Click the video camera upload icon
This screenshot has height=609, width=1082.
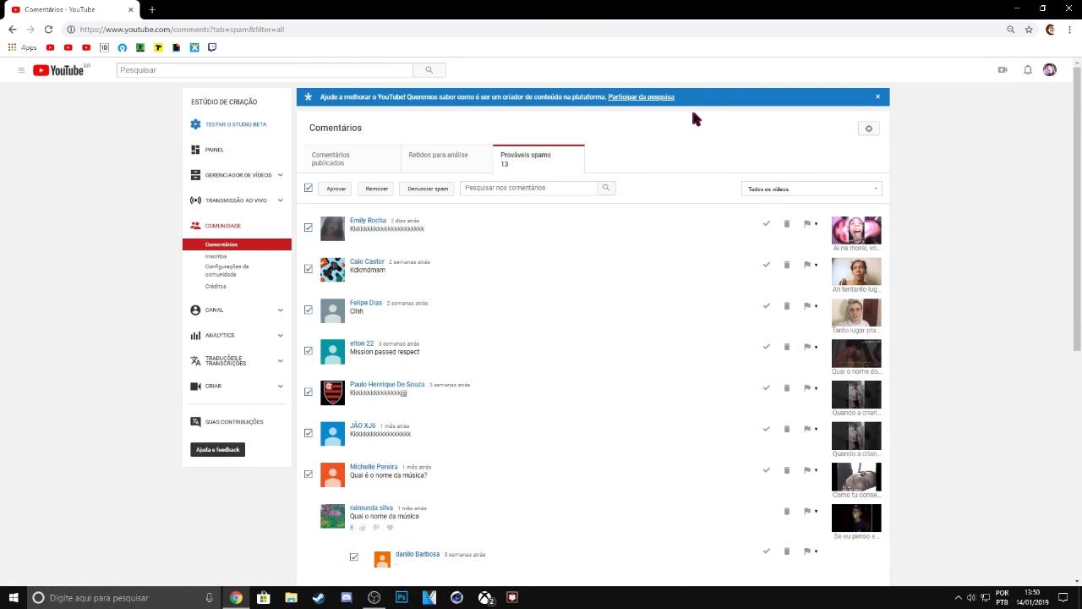(1003, 70)
